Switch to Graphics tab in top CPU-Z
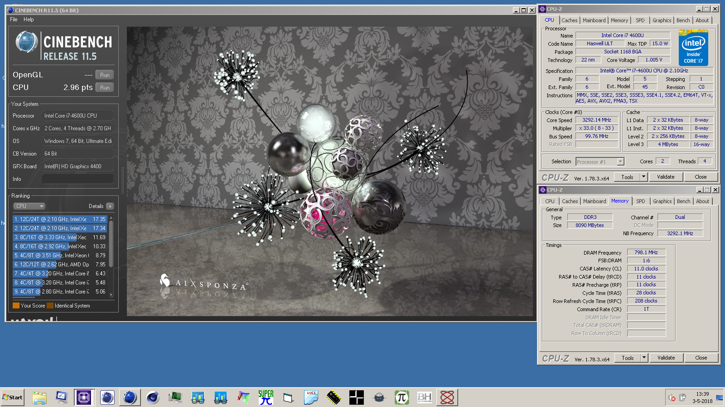The height and width of the screenshot is (407, 725). pos(662,20)
